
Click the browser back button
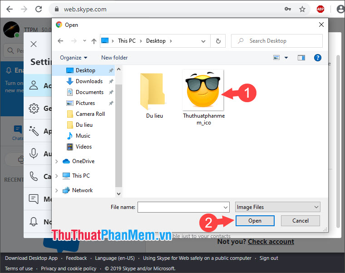tap(10, 9)
